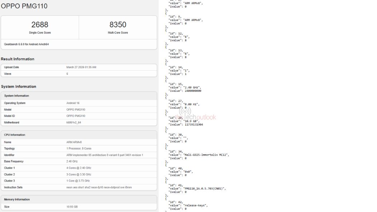Click the OPPO PMG110 page title
The width and height of the screenshot is (377, 212).
(x=24, y=6)
